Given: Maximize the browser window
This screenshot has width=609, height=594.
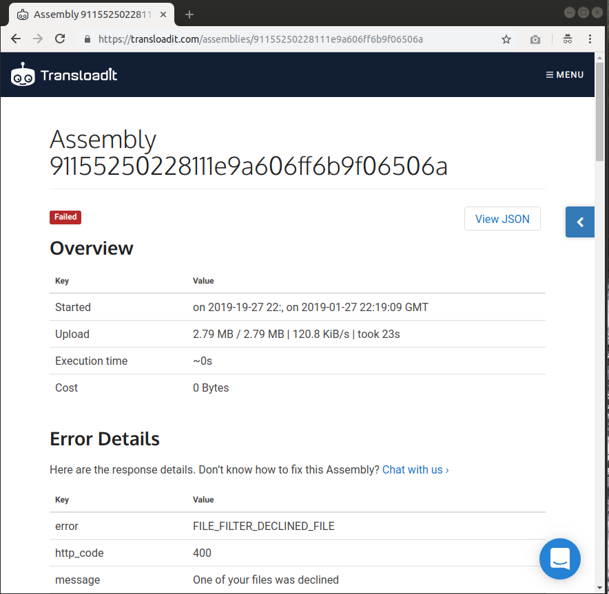Looking at the screenshot, I should 584,13.
